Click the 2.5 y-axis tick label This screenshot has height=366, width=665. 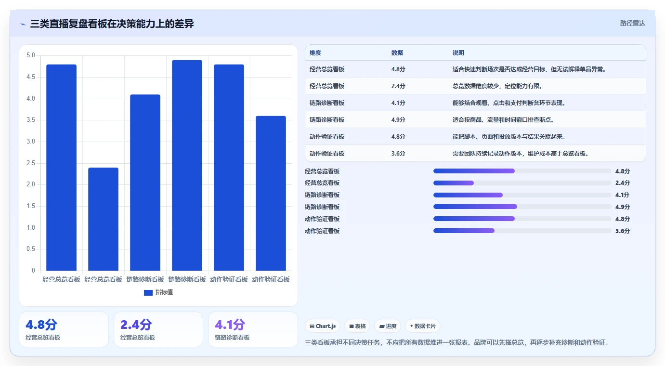[30, 163]
